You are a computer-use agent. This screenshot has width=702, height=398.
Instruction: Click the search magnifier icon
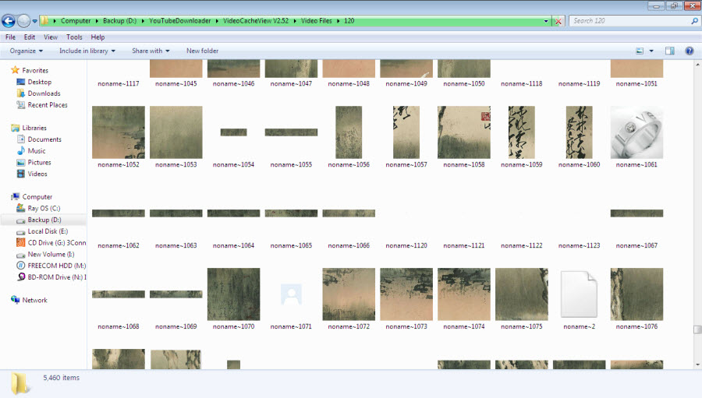pyautogui.click(x=695, y=20)
